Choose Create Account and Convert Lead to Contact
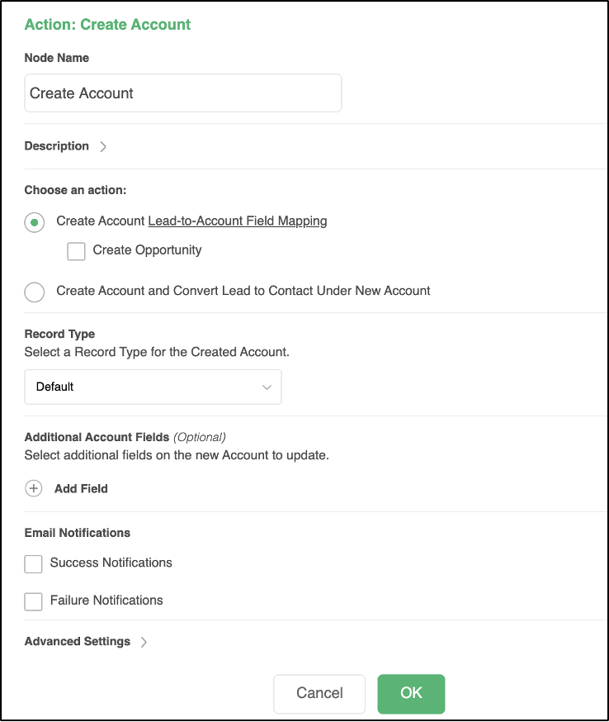This screenshot has height=722, width=609. [x=34, y=292]
